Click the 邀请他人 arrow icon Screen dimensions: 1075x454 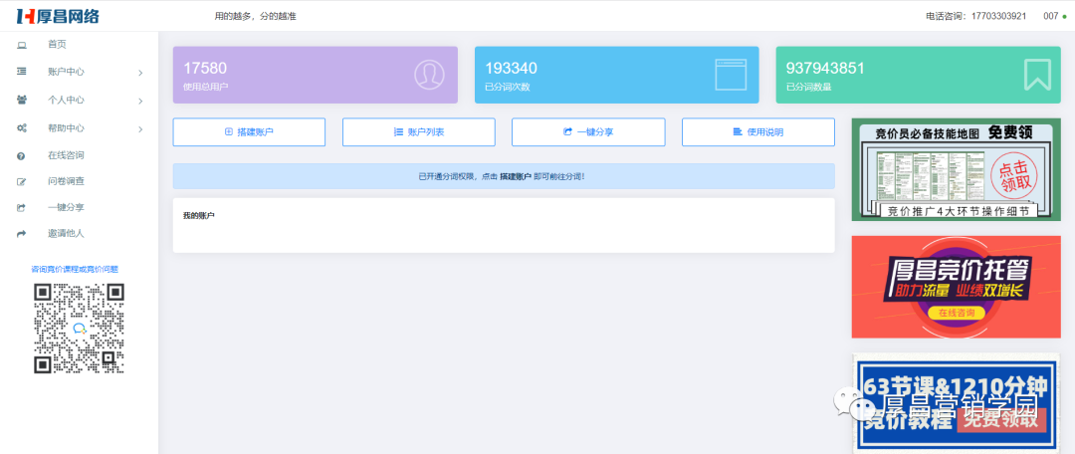point(21,234)
